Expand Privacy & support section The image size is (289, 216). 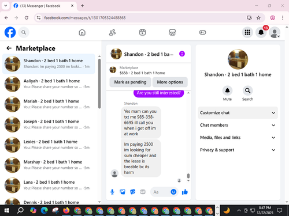pos(238,150)
